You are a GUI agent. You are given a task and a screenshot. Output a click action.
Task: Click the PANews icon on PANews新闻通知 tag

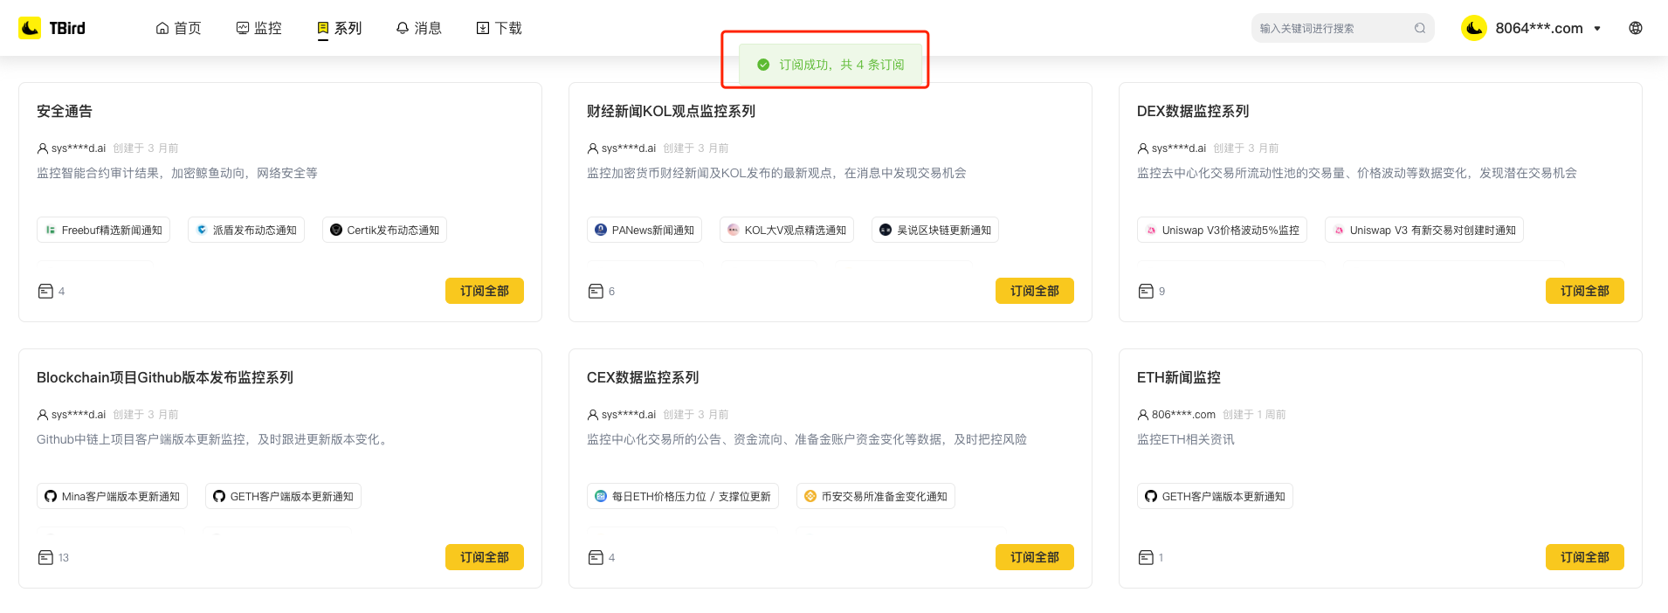pyautogui.click(x=601, y=230)
